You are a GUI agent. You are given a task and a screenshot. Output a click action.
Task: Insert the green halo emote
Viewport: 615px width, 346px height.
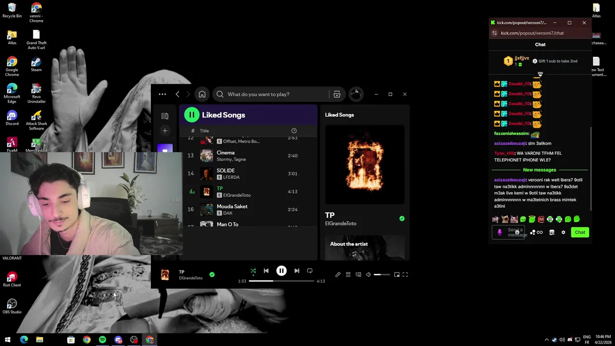click(x=532, y=219)
